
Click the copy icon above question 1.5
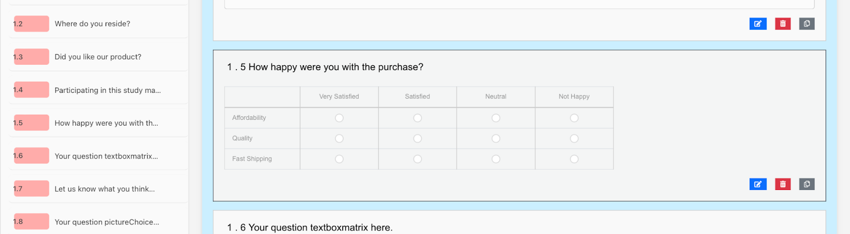tap(806, 24)
